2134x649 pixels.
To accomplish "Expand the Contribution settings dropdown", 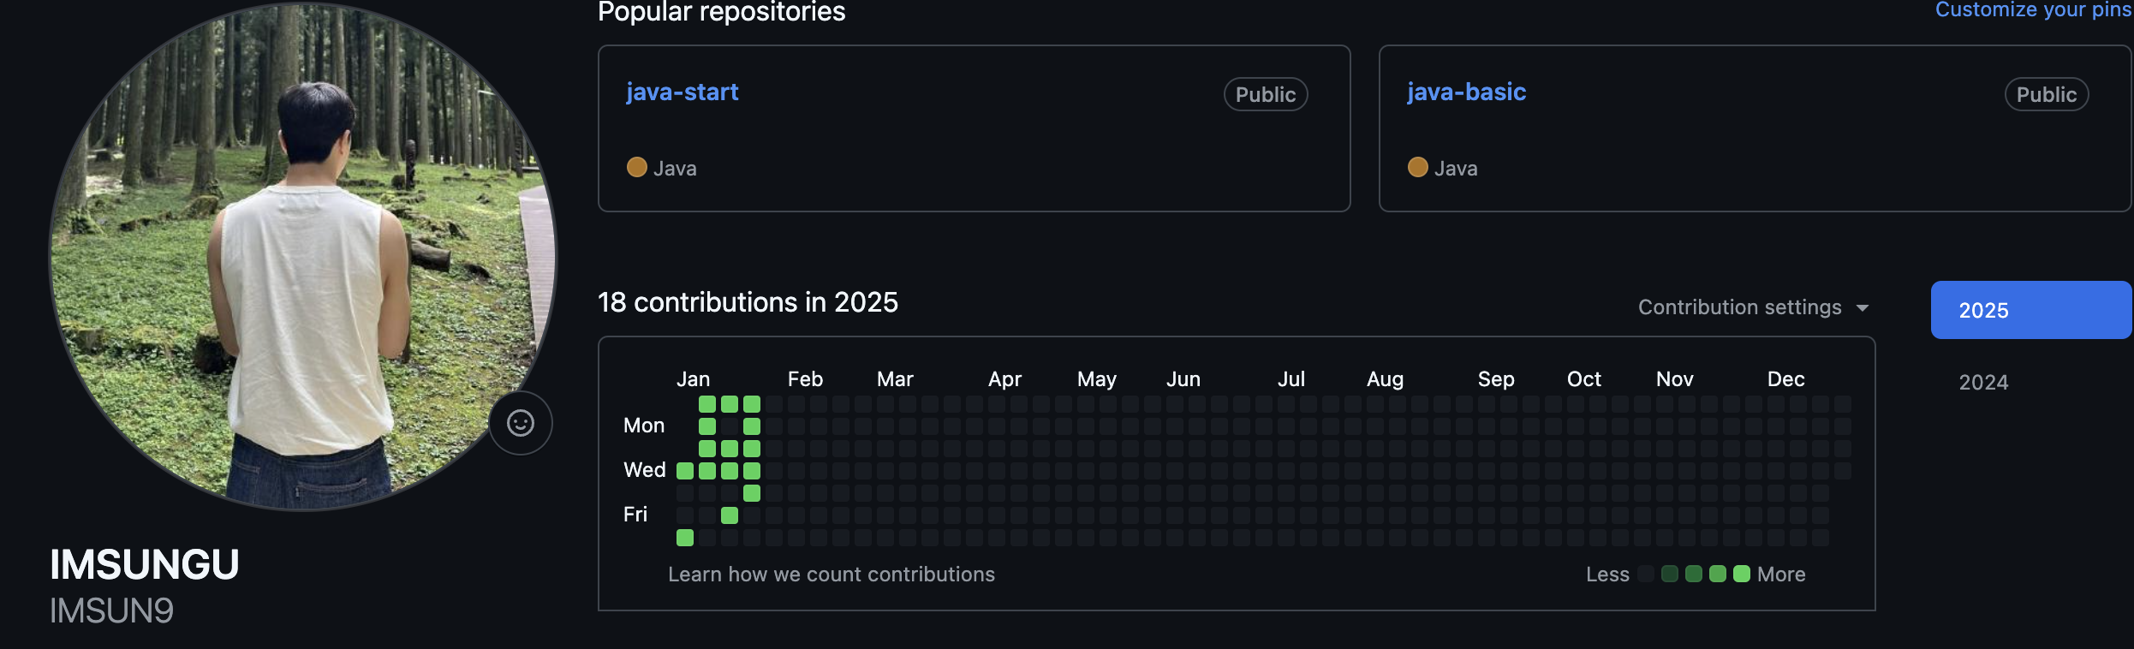I will [x=1753, y=307].
